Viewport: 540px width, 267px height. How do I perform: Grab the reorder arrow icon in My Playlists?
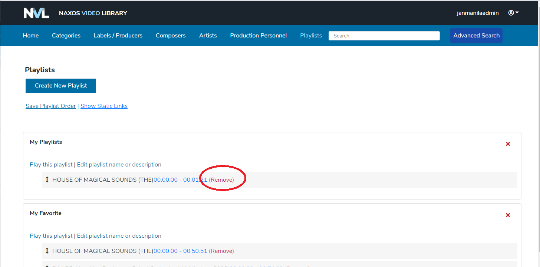pyautogui.click(x=47, y=179)
